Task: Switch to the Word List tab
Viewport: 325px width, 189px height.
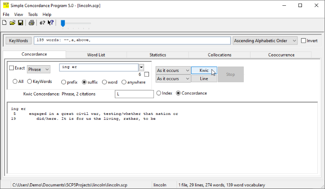Action: point(96,55)
